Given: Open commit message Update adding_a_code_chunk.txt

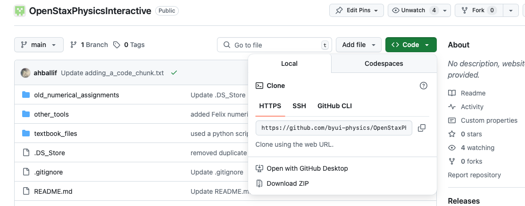Looking at the screenshot, I should point(112,73).
